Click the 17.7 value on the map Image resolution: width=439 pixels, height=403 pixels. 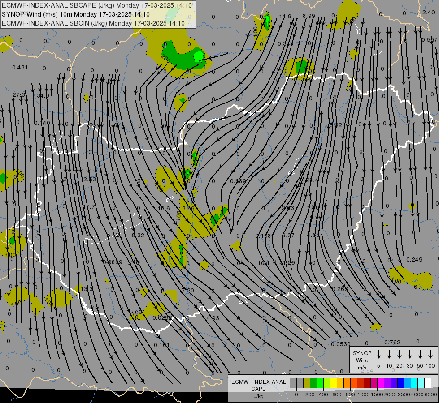[89, 207]
